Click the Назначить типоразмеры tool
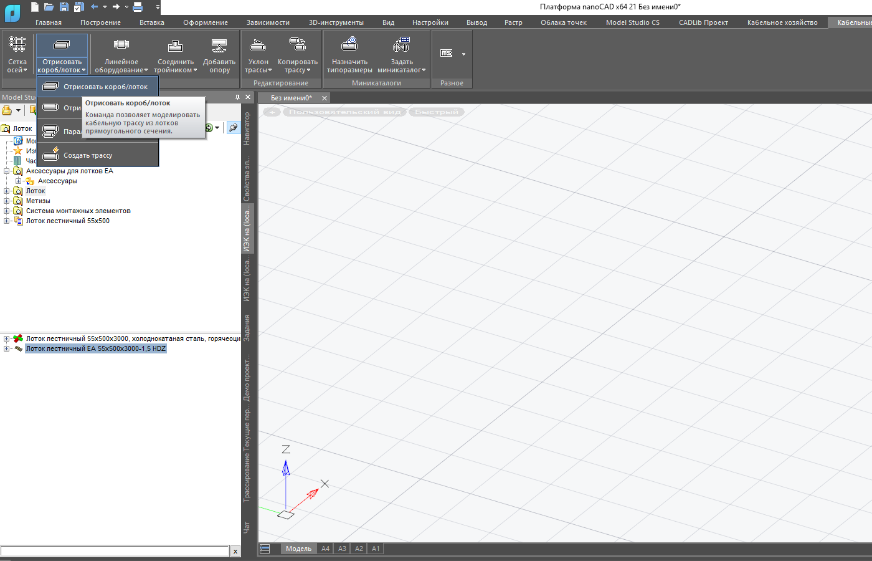Image resolution: width=872 pixels, height=561 pixels. tap(349, 54)
